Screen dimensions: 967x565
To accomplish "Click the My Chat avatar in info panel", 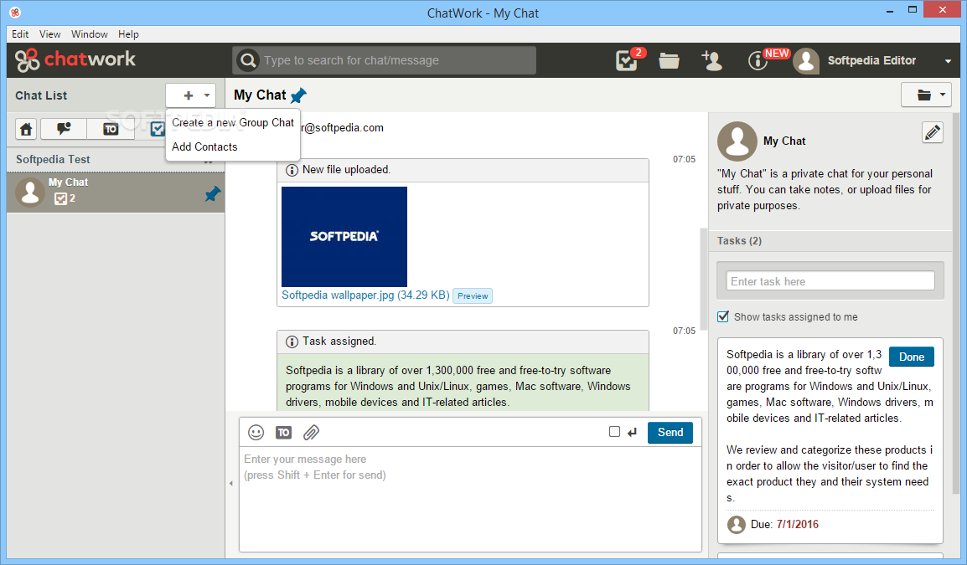I will tap(737, 141).
